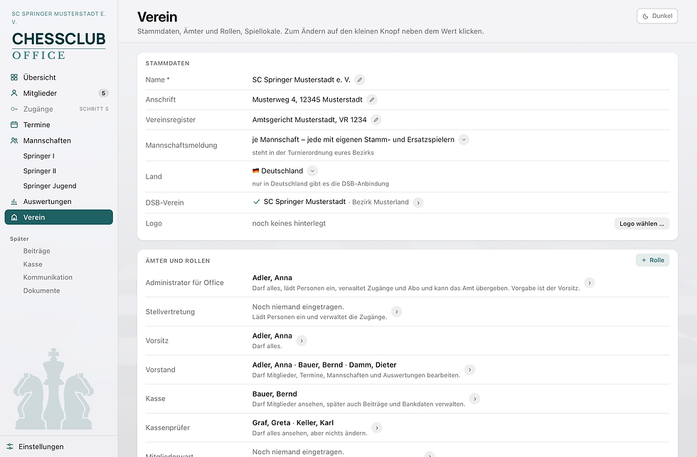Screen dimensions: 697x457
Task: Edit the Vereinsregister entry via pencil icon
Action: click(376, 120)
